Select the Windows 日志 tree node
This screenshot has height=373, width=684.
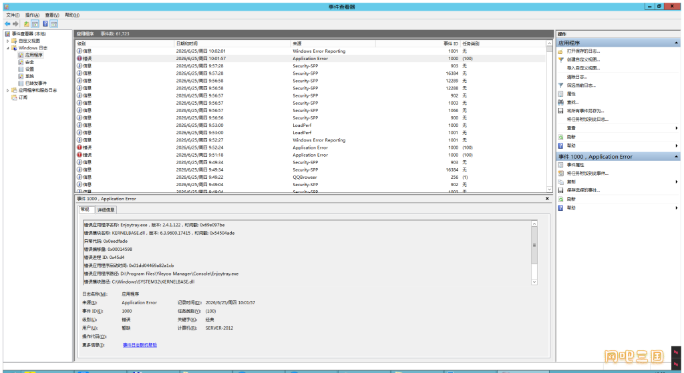tap(33, 48)
